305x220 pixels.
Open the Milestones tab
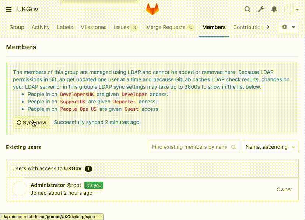click(93, 27)
